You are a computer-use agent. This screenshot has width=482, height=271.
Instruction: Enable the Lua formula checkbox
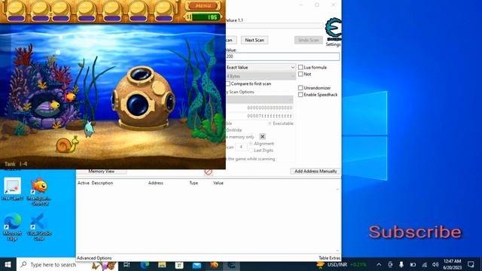pos(300,67)
